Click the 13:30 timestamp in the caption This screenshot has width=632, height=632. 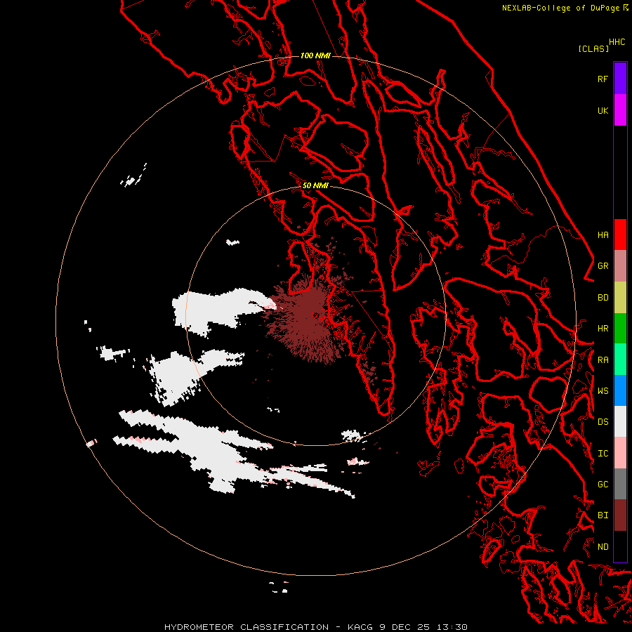[x=452, y=627]
